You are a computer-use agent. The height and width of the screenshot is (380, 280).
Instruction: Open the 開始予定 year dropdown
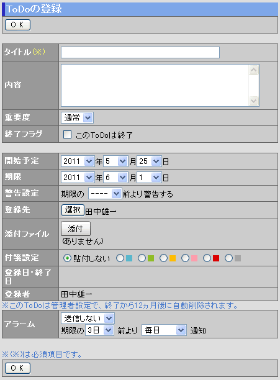(x=77, y=161)
